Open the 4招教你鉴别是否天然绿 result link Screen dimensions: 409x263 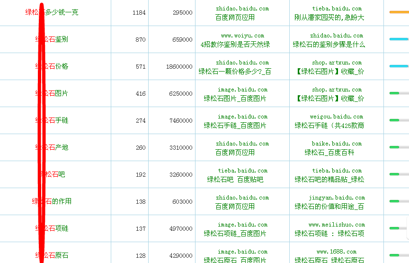(235, 45)
